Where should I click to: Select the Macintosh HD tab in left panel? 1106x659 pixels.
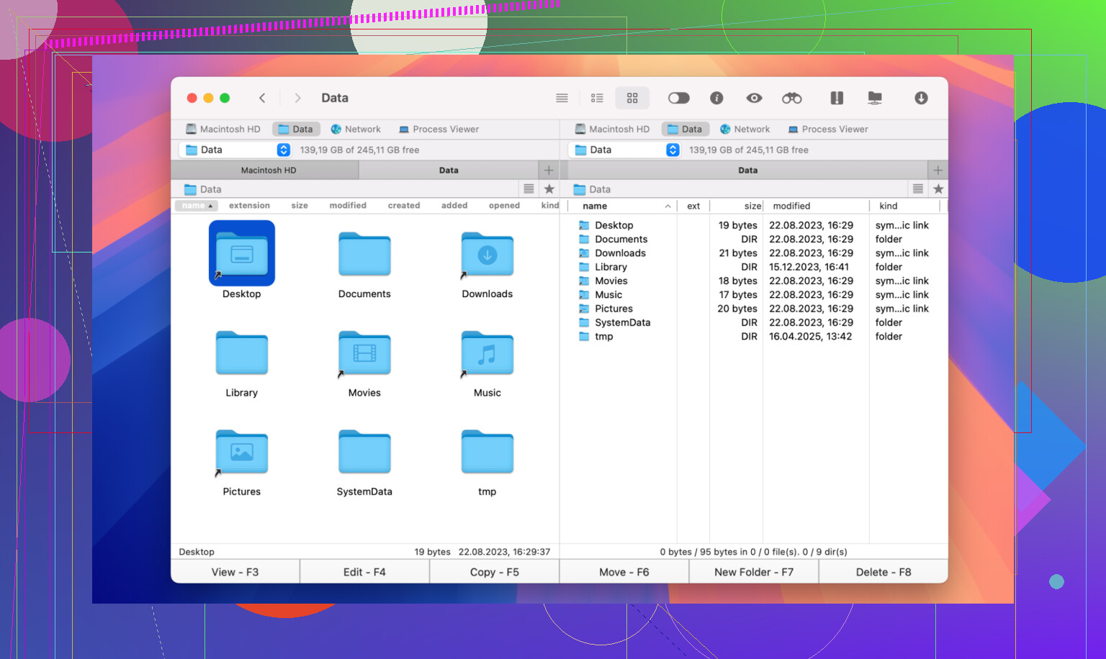coord(268,171)
